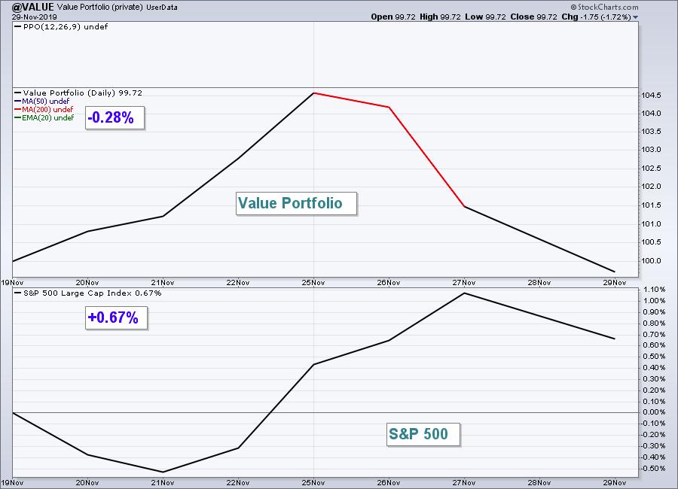678x489 pixels.
Task: Click the Value Portfolio (Daily) legend entry
Action: tap(78, 93)
